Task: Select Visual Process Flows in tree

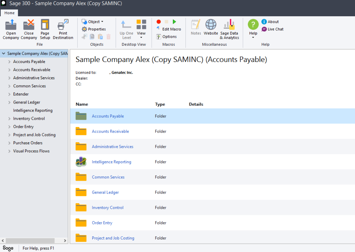Action: pos(31,151)
